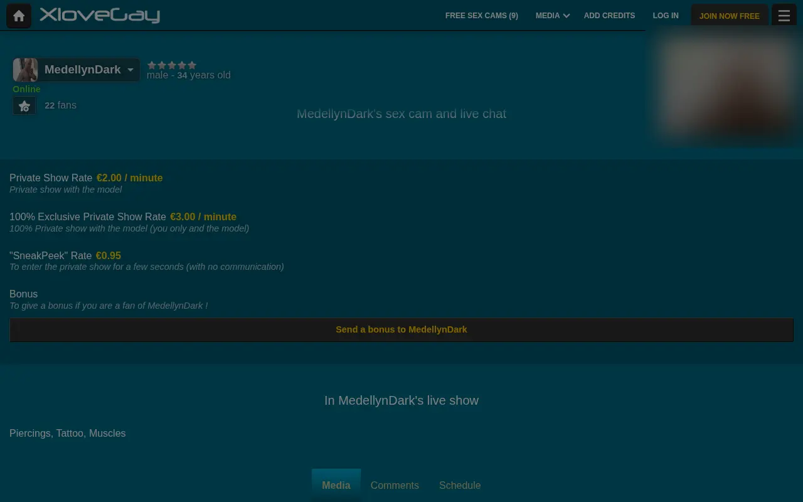Click the XloveGay logo

100,15
